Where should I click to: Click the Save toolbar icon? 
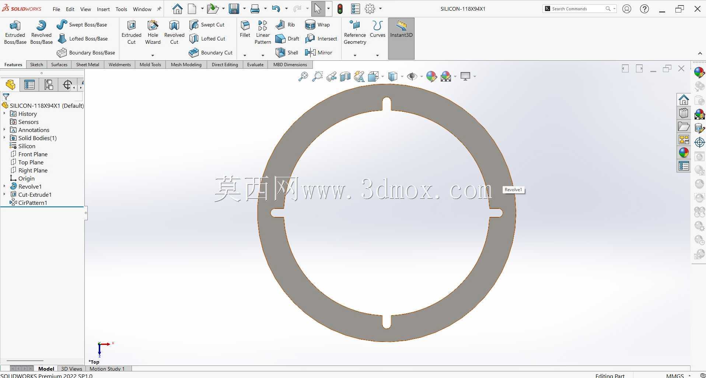234,9
